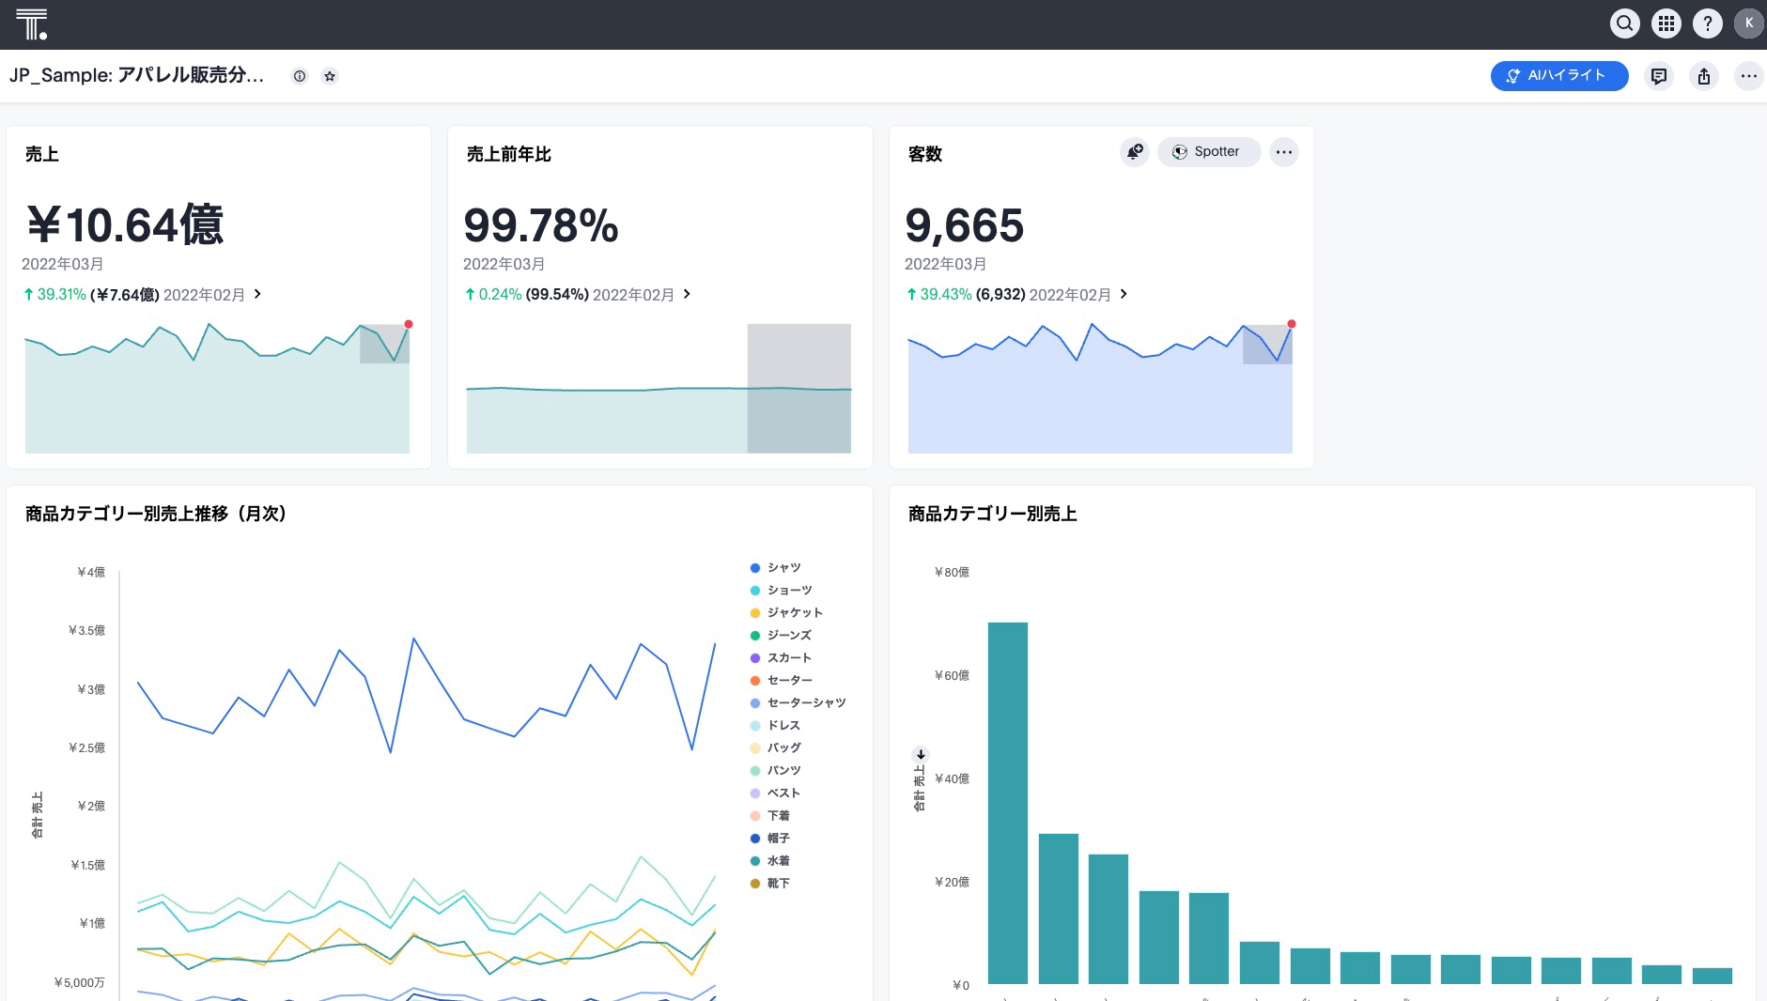Open the user profile avatar K

pyautogui.click(x=1748, y=23)
